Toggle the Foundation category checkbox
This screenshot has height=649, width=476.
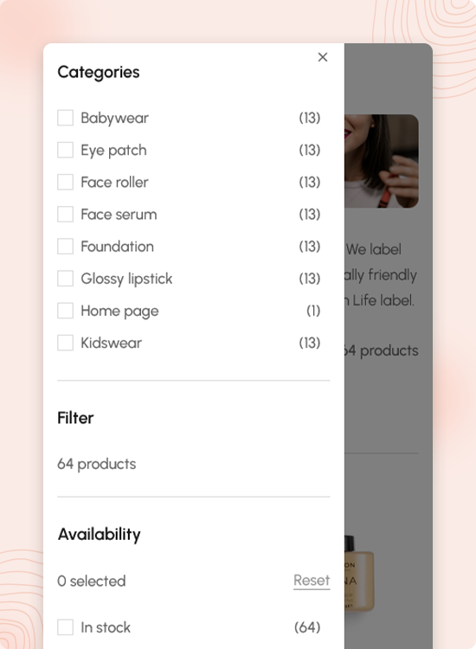[66, 247]
